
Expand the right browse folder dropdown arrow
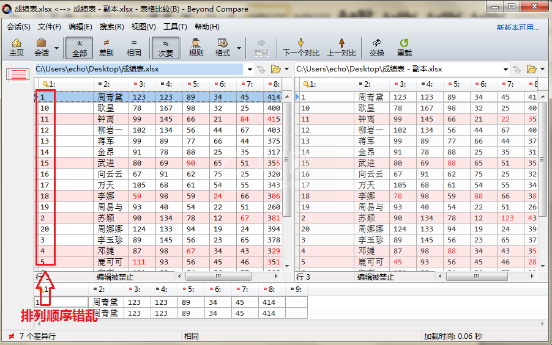click(542, 69)
